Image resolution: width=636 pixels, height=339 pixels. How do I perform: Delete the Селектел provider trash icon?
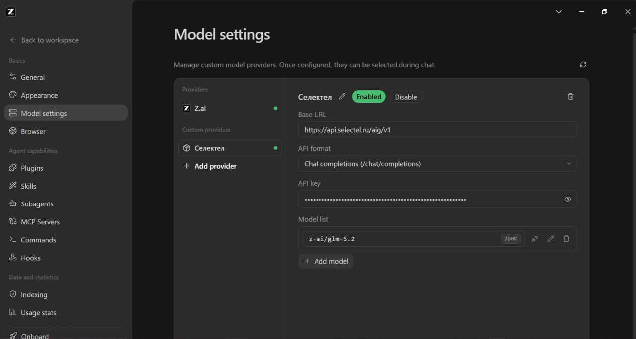coord(571,97)
